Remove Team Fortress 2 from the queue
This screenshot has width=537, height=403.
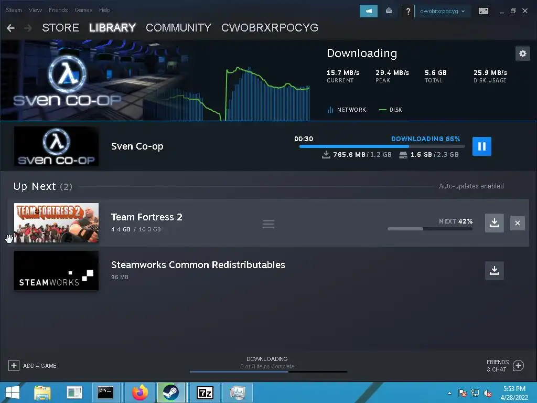(x=518, y=223)
